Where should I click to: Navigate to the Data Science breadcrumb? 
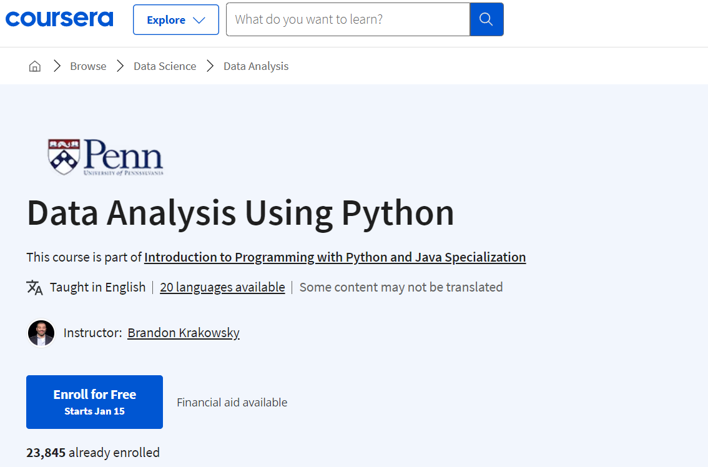pyautogui.click(x=165, y=66)
